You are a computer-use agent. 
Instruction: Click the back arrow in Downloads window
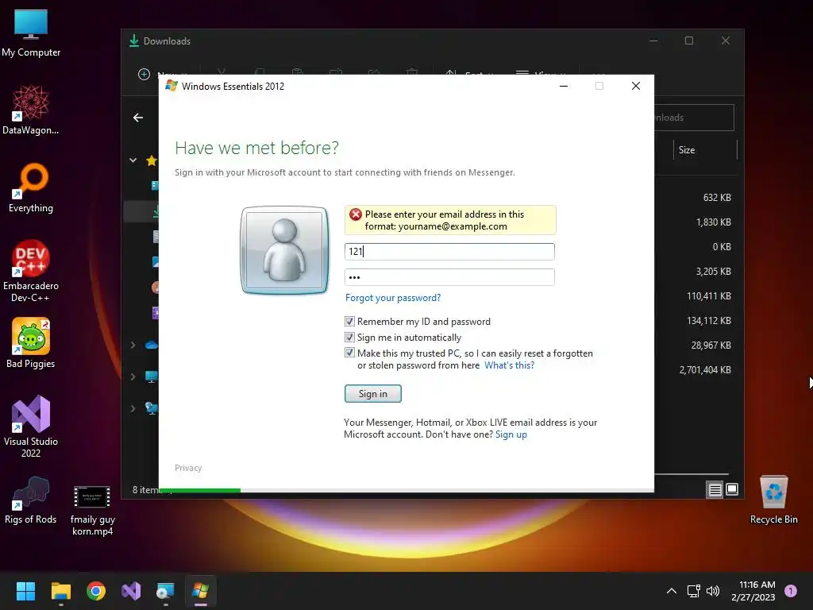(x=138, y=118)
